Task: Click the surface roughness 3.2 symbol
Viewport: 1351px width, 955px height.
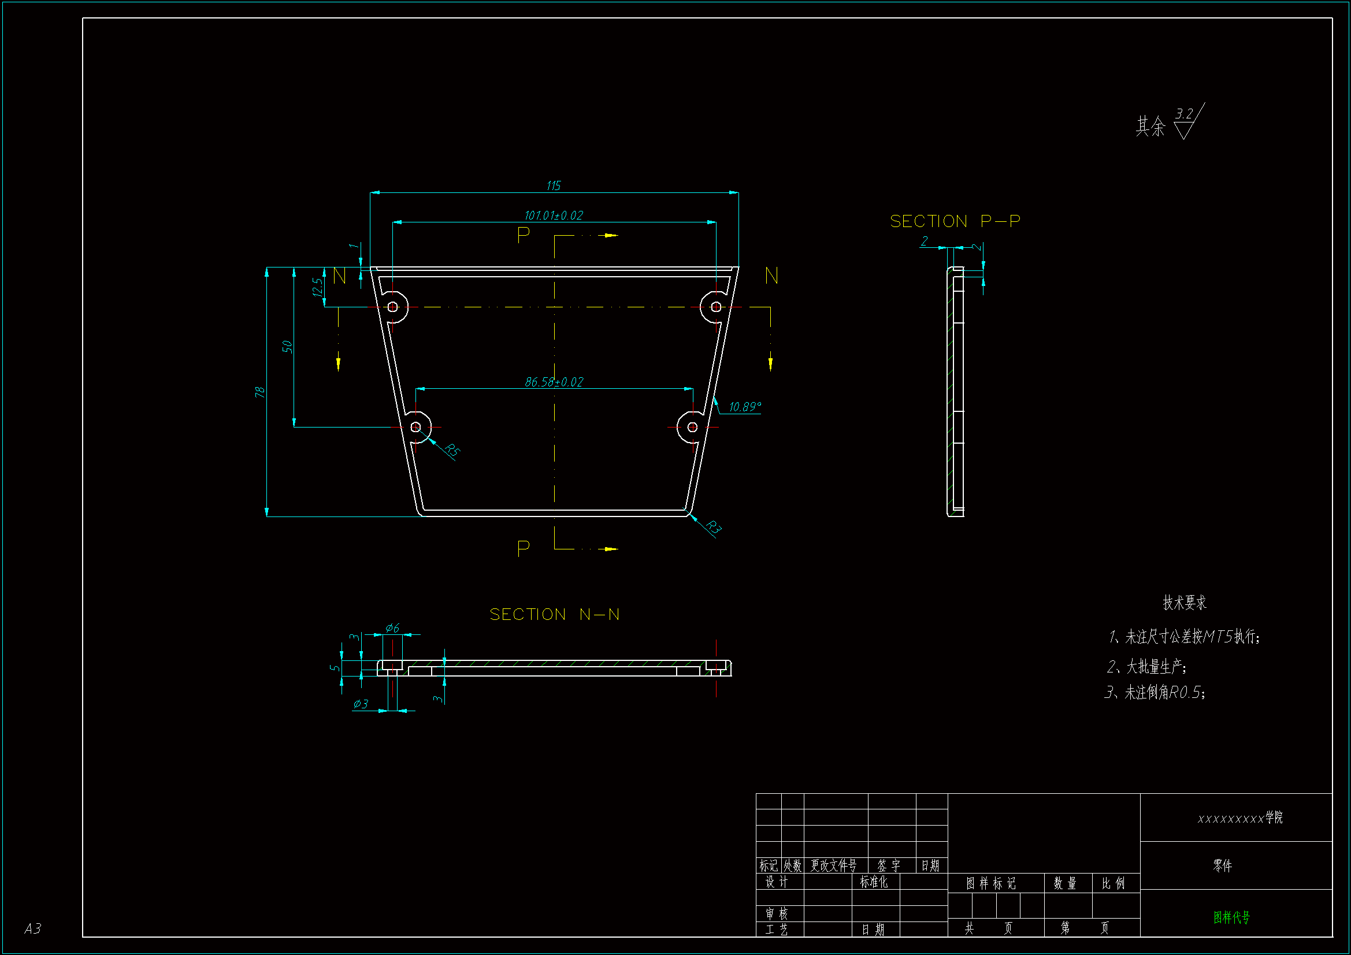Action: pos(1186,122)
